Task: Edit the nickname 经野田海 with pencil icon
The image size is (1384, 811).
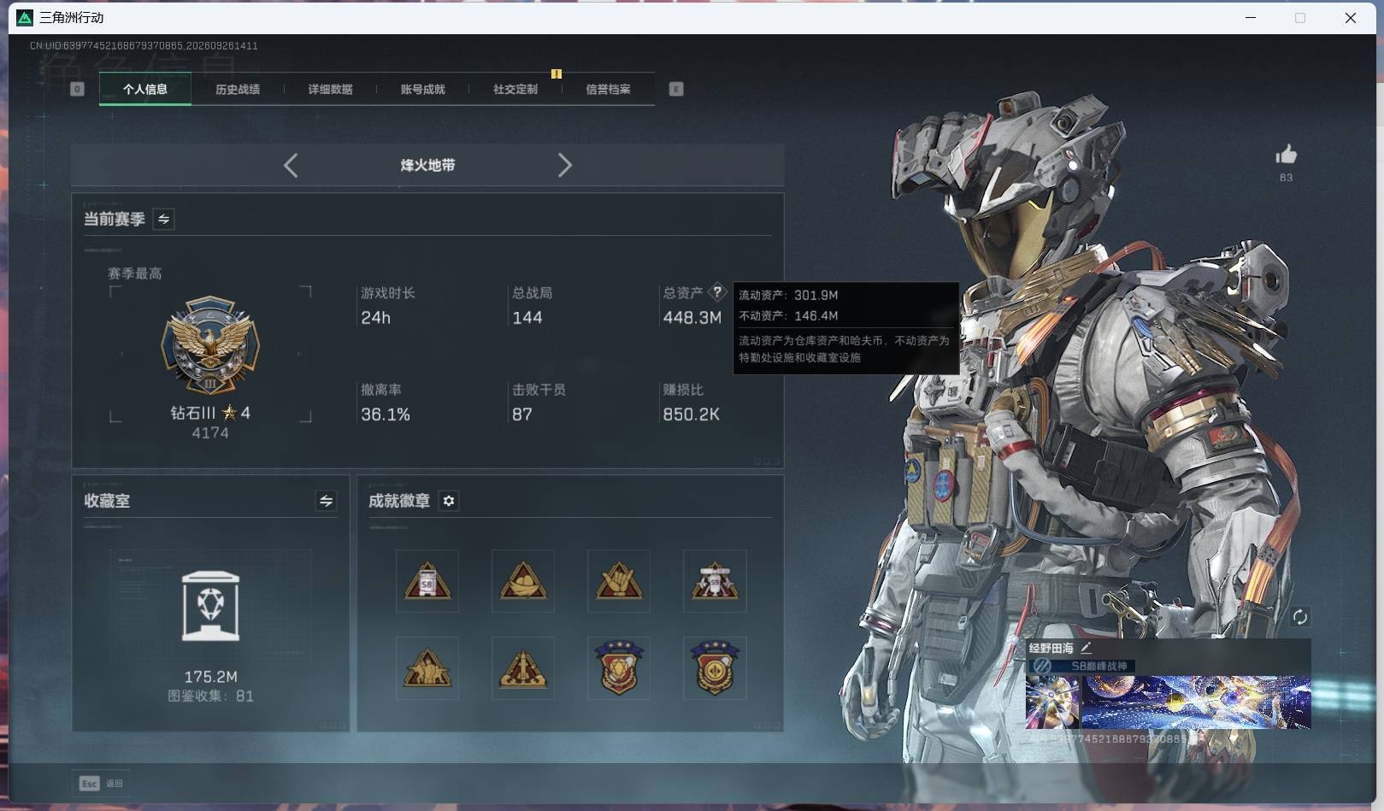Action: [1086, 649]
